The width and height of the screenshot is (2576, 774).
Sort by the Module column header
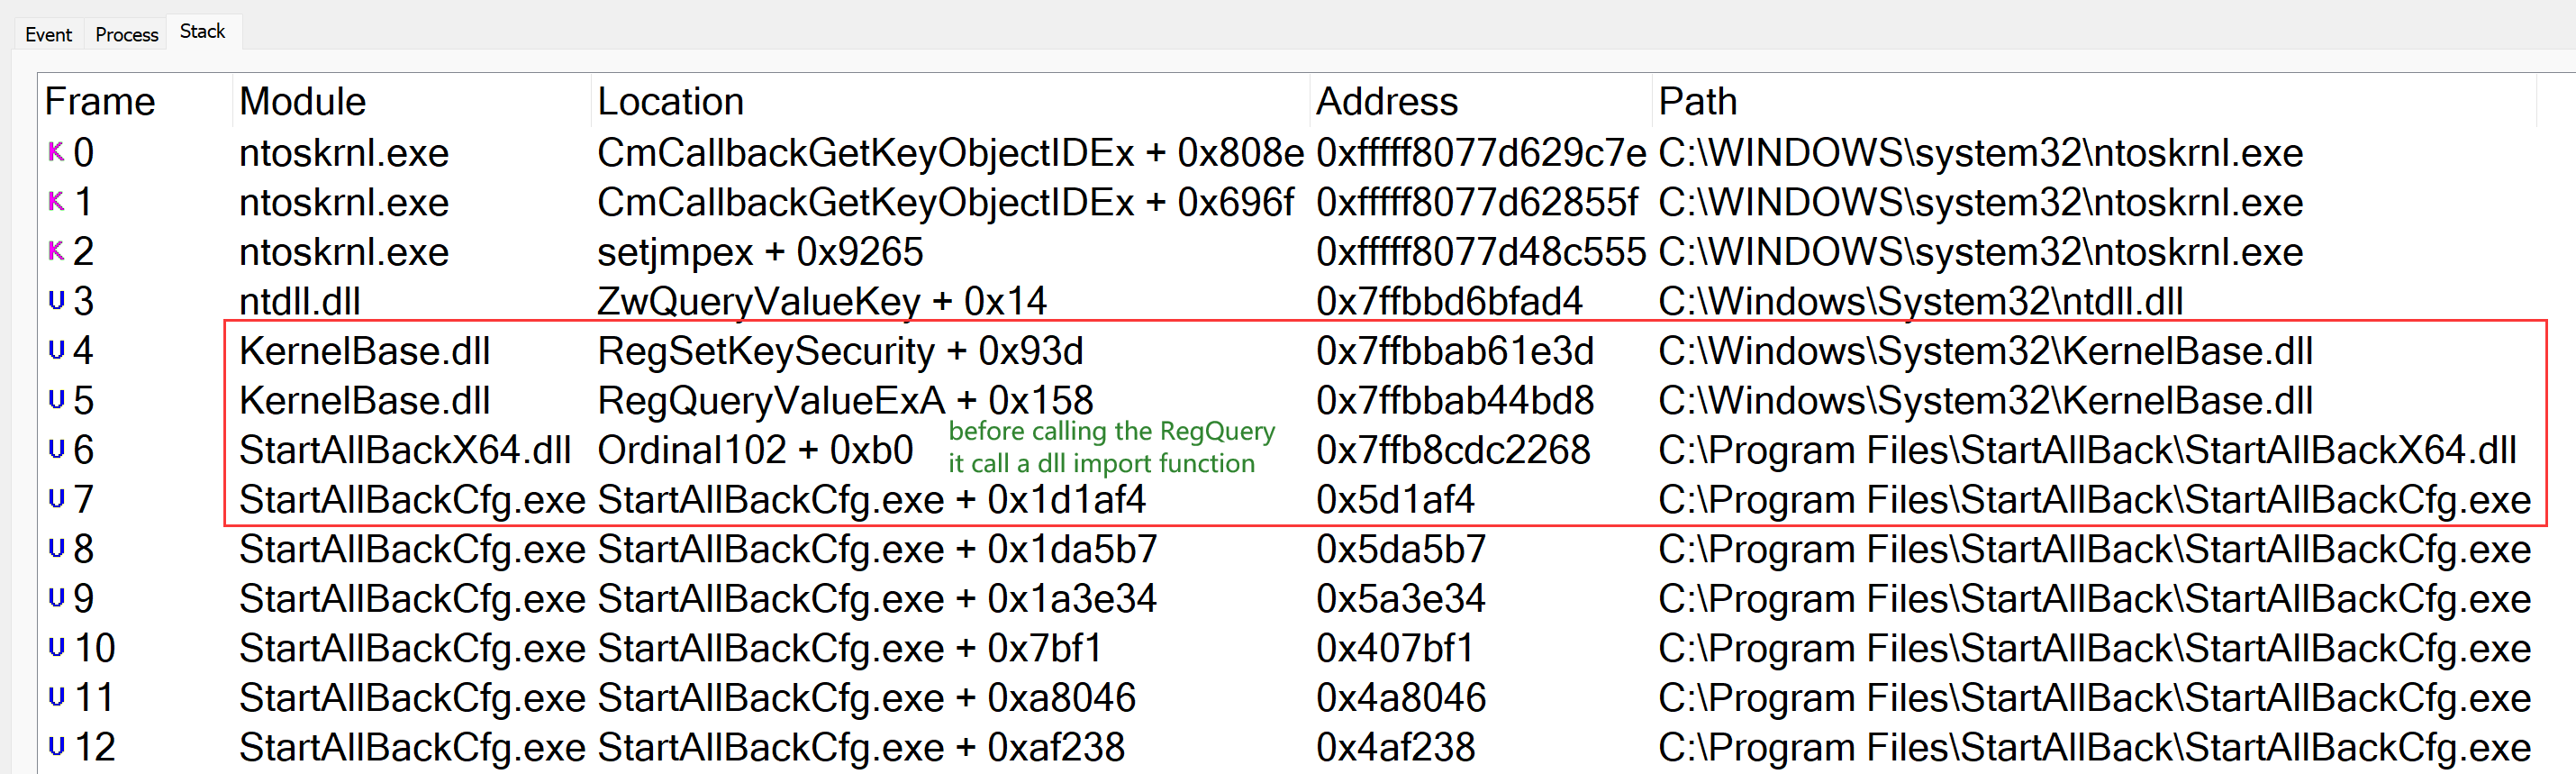click(x=302, y=101)
